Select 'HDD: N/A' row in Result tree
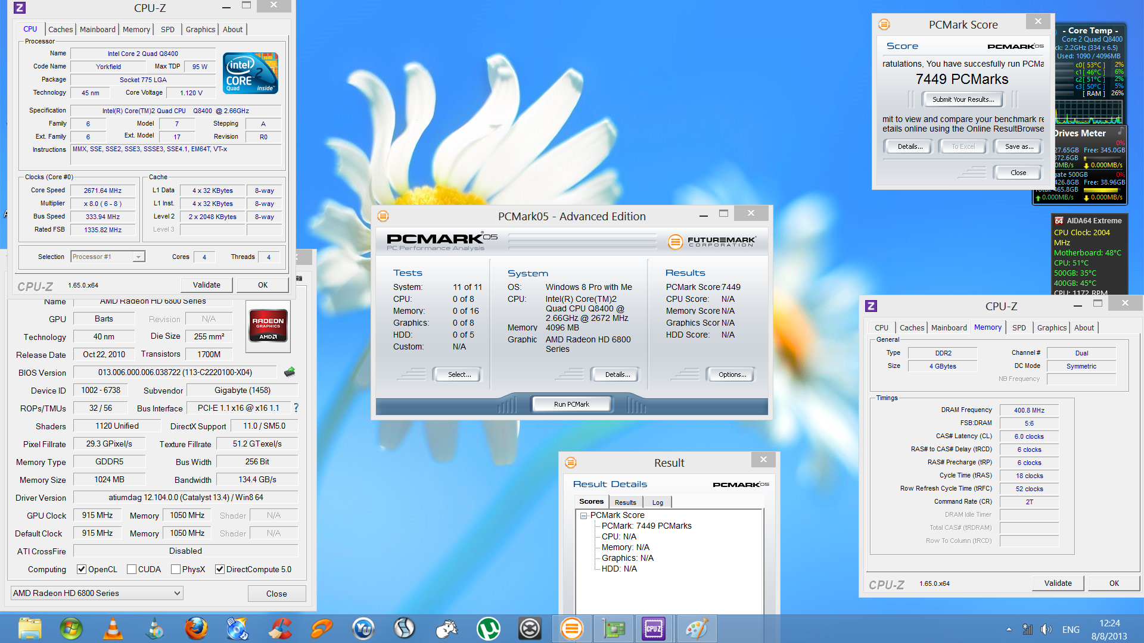The image size is (1144, 643). 619,569
